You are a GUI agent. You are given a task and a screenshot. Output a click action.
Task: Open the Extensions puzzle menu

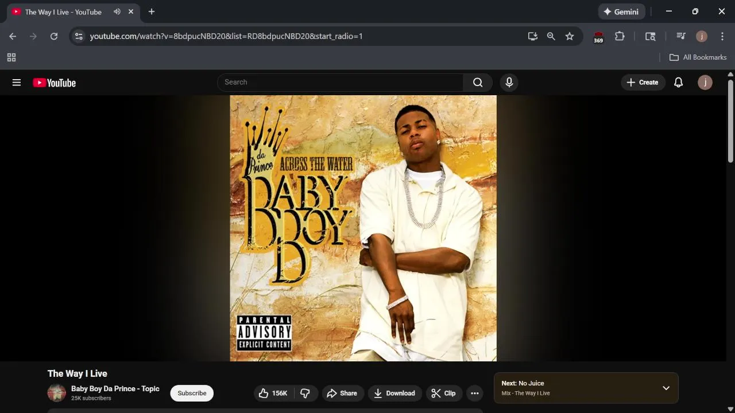(620, 36)
